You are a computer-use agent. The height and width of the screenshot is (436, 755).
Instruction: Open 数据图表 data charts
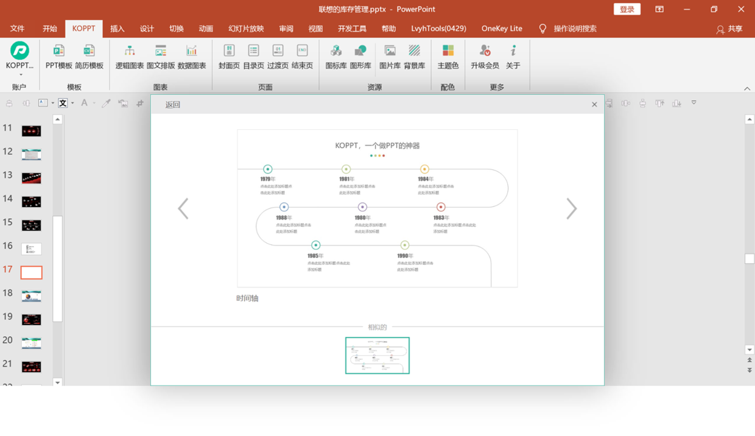coord(192,56)
